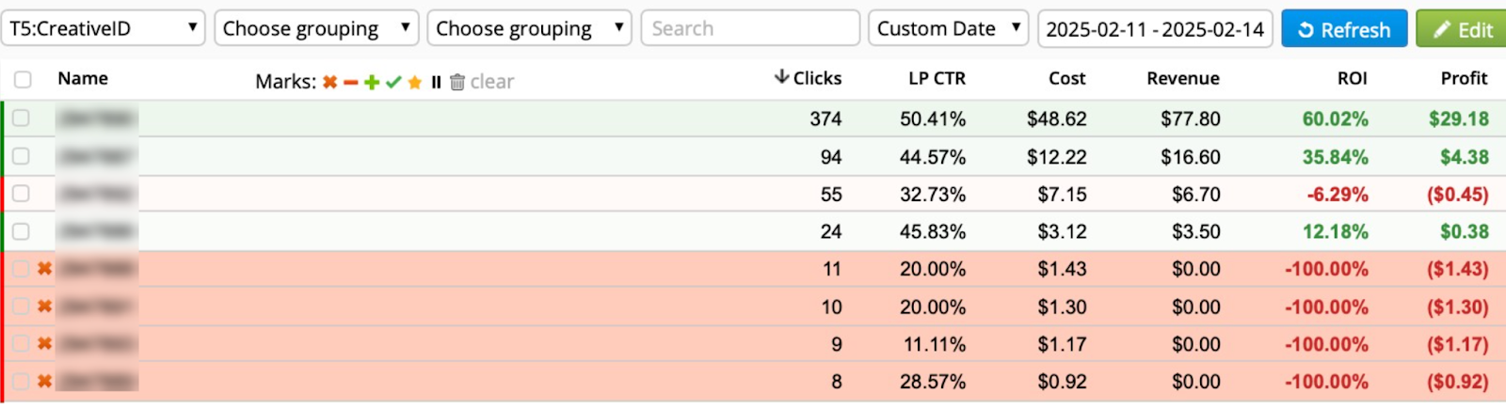Apply the pause mark
Image resolution: width=1506 pixels, height=409 pixels.
click(436, 83)
